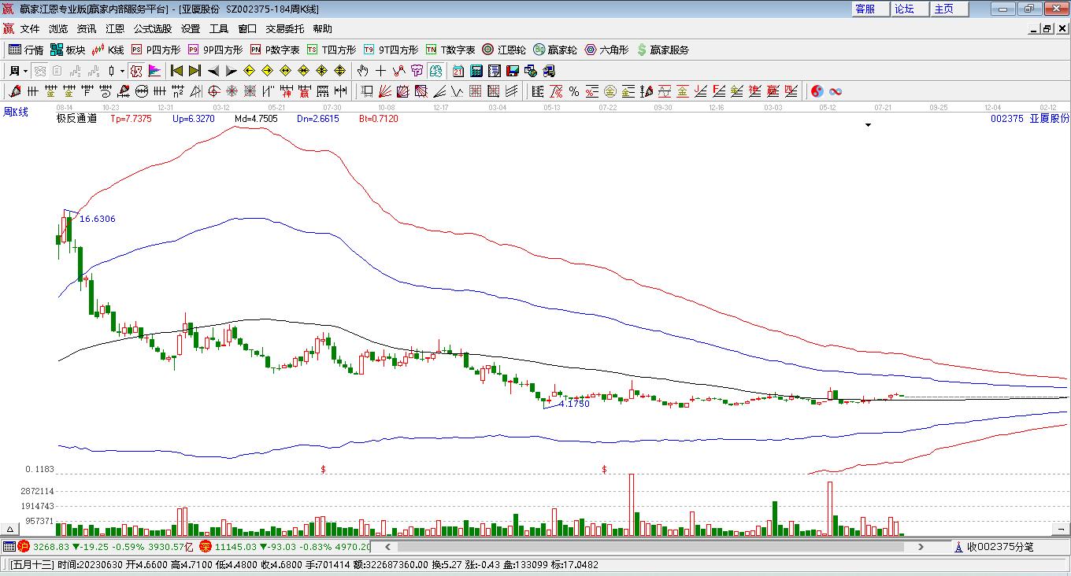The width and height of the screenshot is (1071, 576).
Task: Open the 行情 quotes view
Action: 26,50
